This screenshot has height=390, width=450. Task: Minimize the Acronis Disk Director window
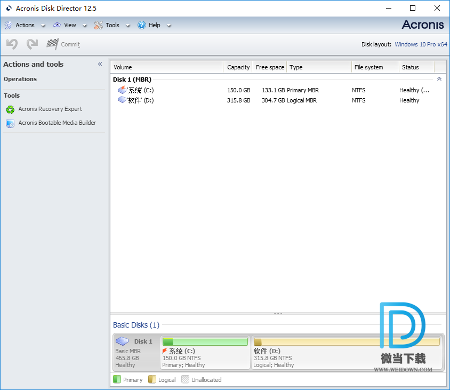click(389, 8)
